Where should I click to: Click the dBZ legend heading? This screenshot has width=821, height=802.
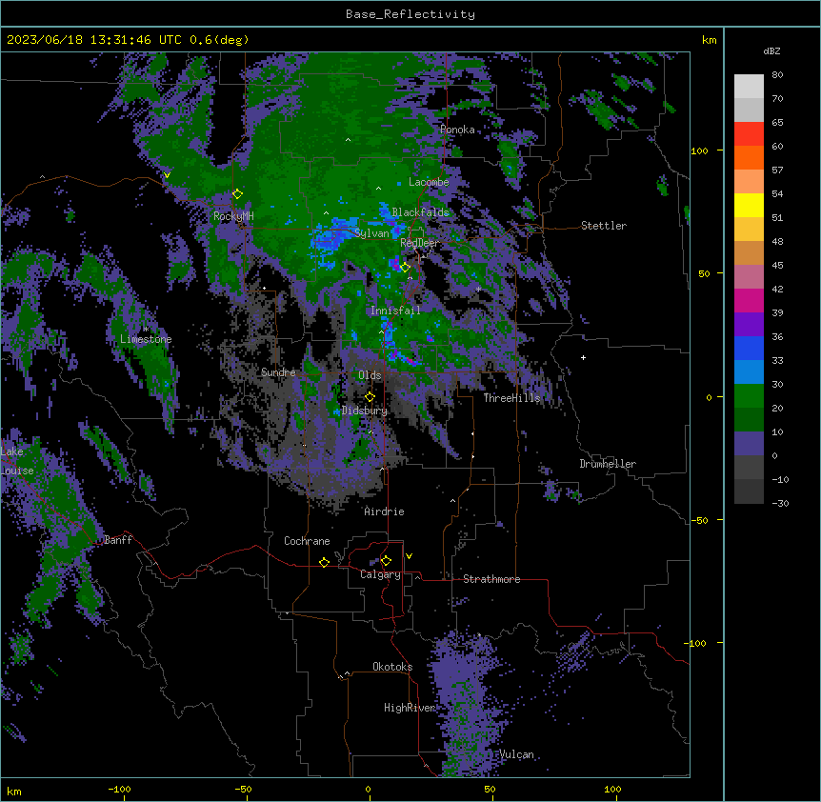click(x=771, y=50)
